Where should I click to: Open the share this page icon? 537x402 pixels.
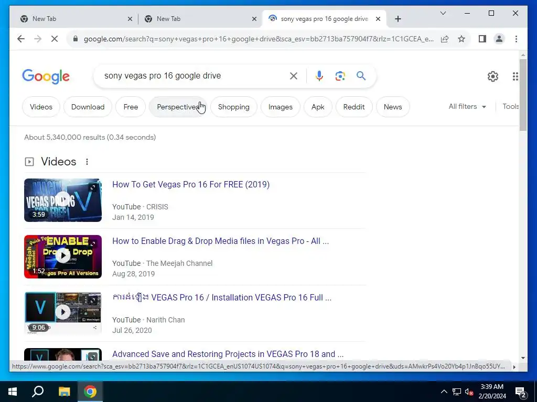pos(445,39)
